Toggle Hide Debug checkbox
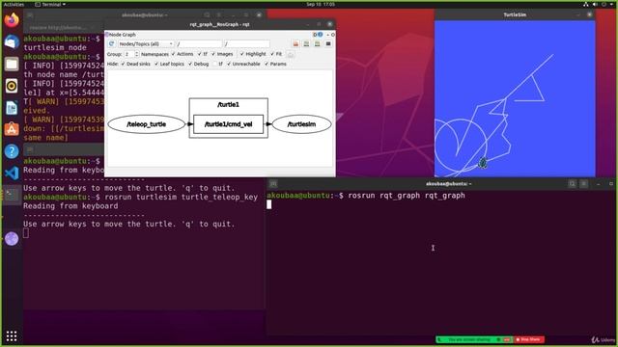Image resolution: width=618 pixels, height=347 pixels. click(198, 64)
